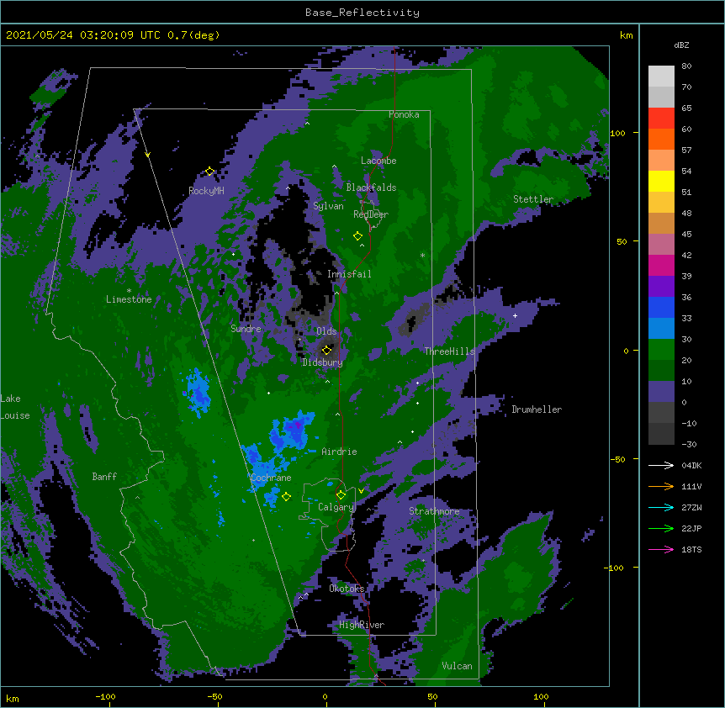This screenshot has width=725, height=708.
Task: Click the Stettler label
Action: coord(532,199)
